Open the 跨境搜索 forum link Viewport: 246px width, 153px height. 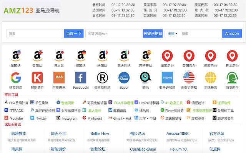click(19, 133)
